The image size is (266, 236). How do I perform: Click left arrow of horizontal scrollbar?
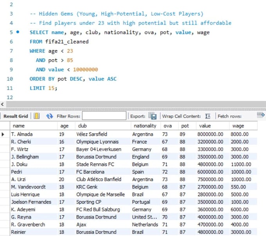tap(2, 104)
